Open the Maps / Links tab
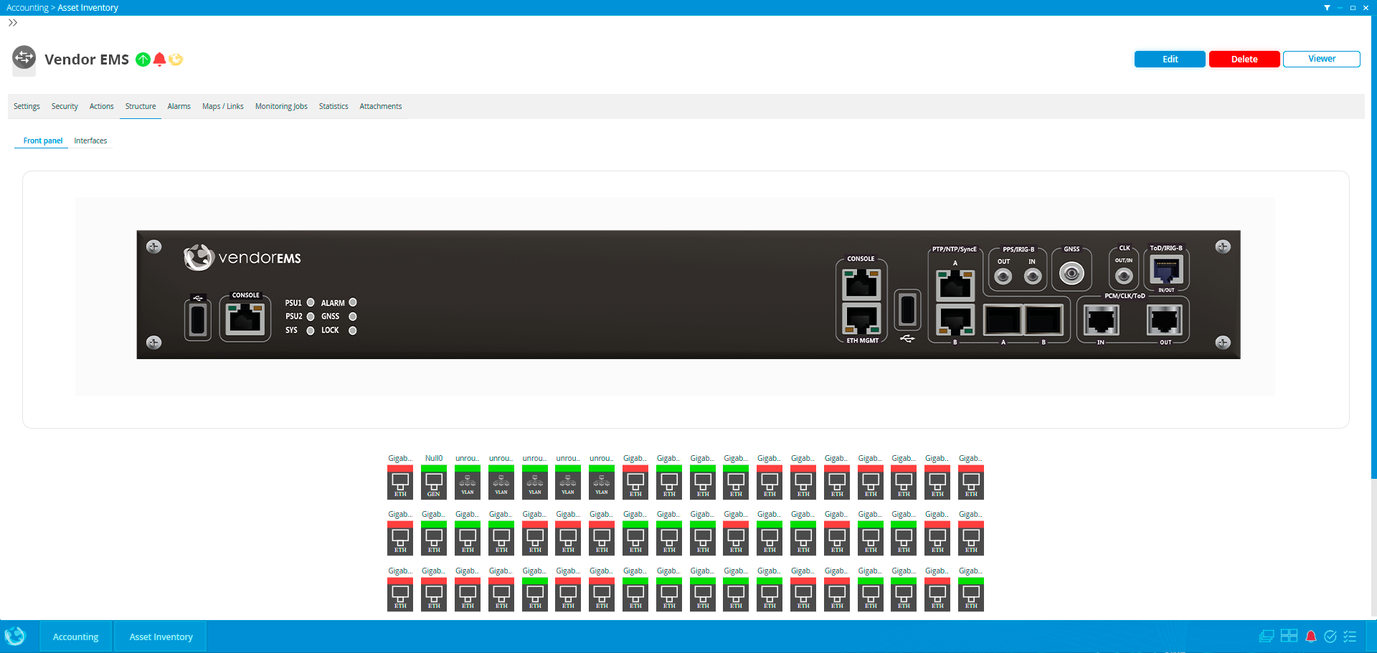 (222, 106)
